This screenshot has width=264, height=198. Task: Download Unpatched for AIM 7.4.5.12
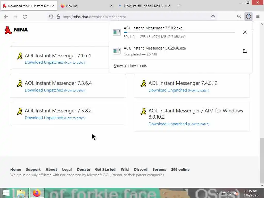pyautogui.click(x=168, y=90)
